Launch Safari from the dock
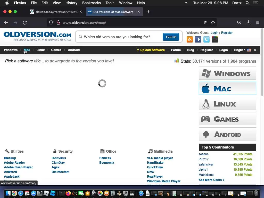 [21, 193]
